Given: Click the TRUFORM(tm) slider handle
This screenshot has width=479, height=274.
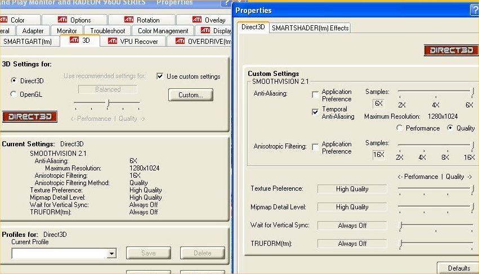Looking at the screenshot, I should [401, 244].
